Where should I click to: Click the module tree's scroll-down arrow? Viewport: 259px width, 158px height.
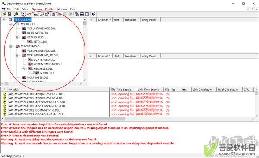[x=85, y=80]
